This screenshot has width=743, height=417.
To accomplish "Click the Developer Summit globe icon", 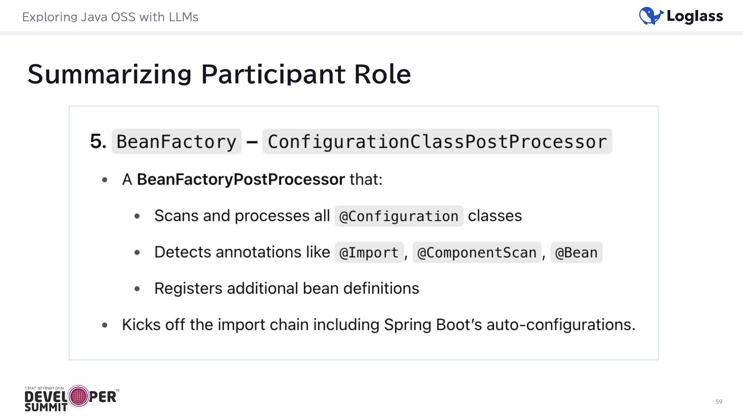I will [78, 396].
